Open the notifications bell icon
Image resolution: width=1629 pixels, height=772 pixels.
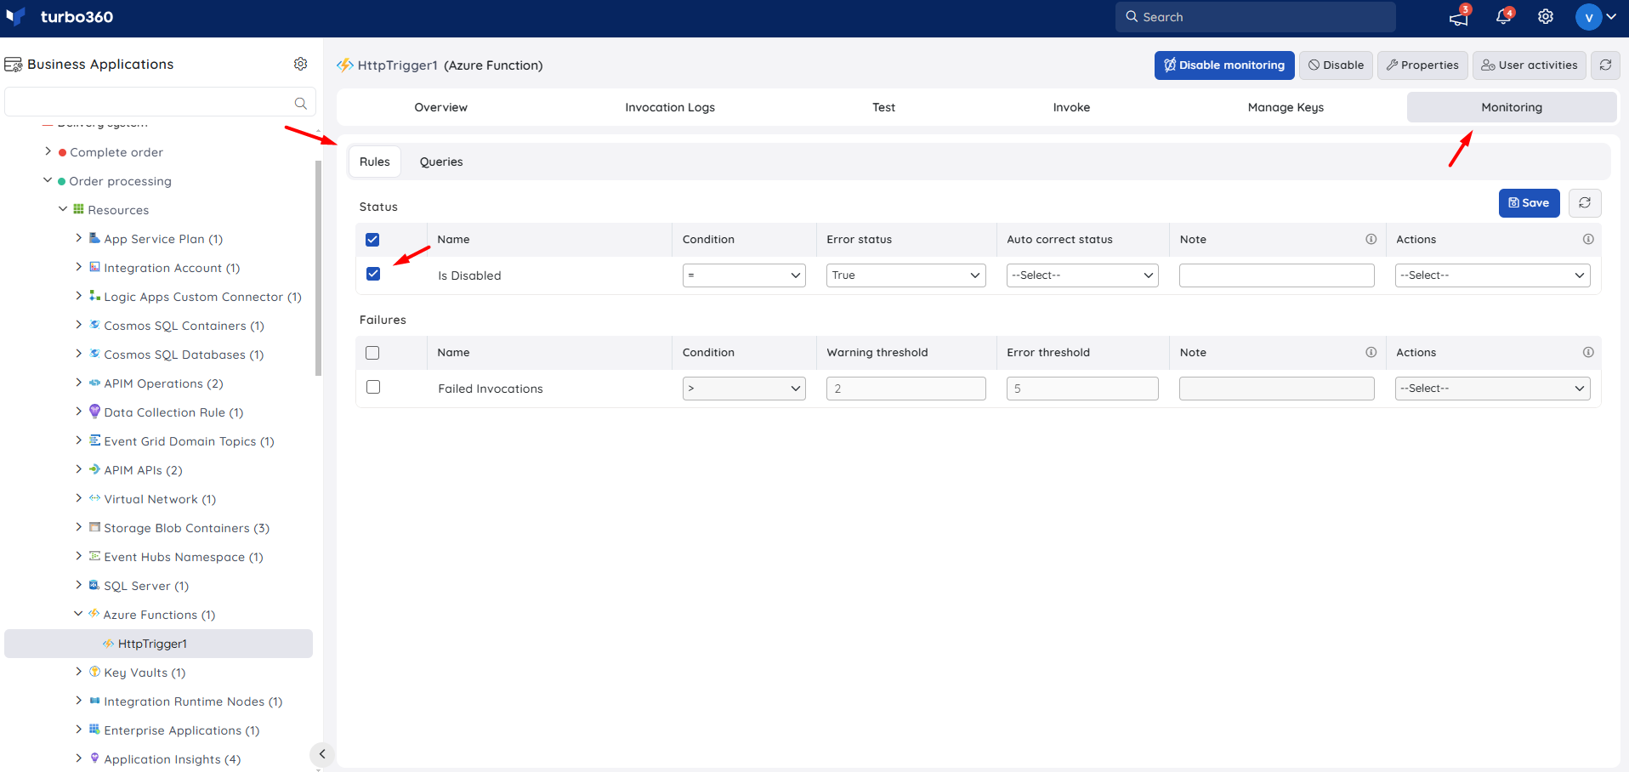1503,16
